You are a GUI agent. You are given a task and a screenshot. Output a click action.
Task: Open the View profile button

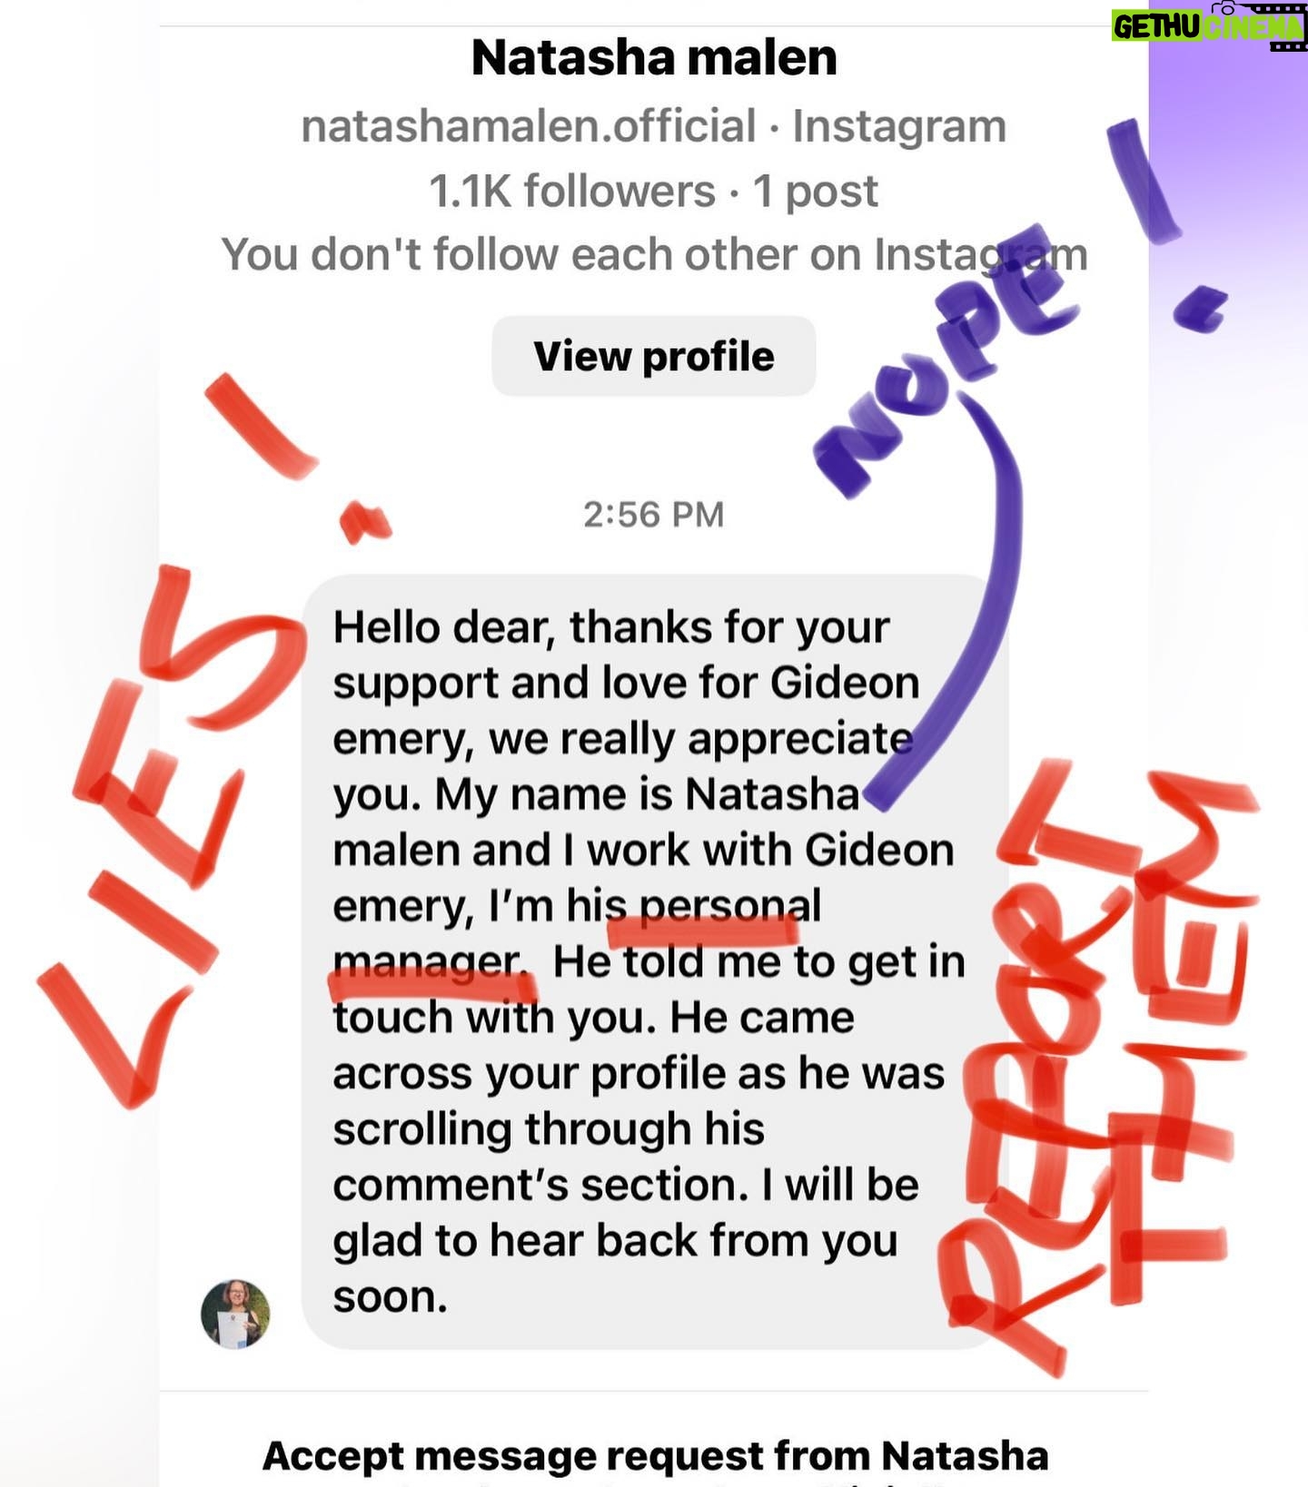point(654,356)
